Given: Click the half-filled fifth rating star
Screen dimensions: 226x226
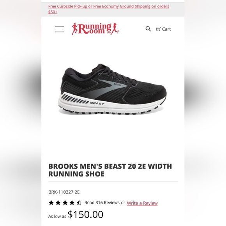Looking at the screenshot, I should pyautogui.click(x=79, y=203).
